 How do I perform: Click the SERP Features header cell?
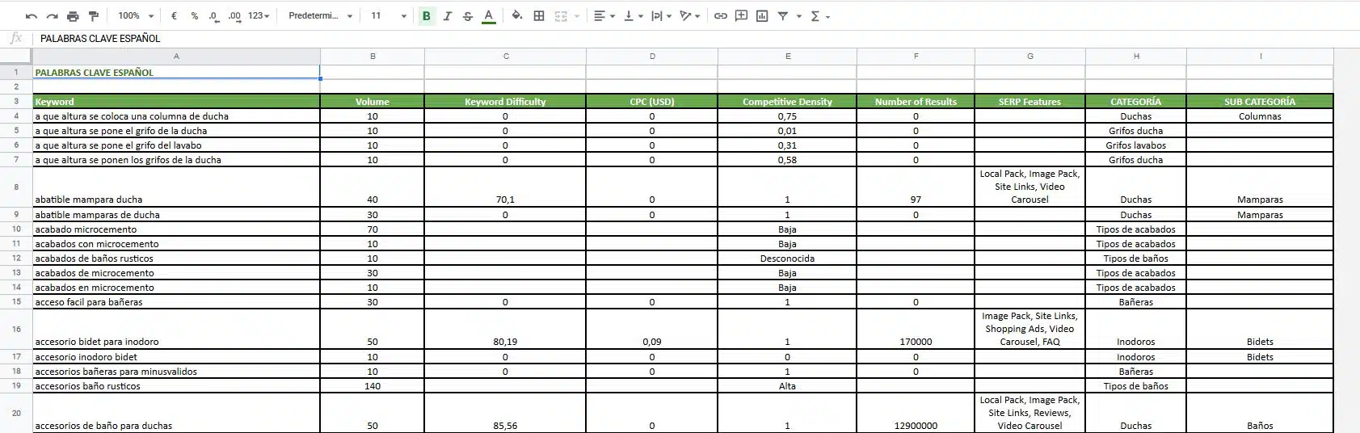[x=1030, y=102]
